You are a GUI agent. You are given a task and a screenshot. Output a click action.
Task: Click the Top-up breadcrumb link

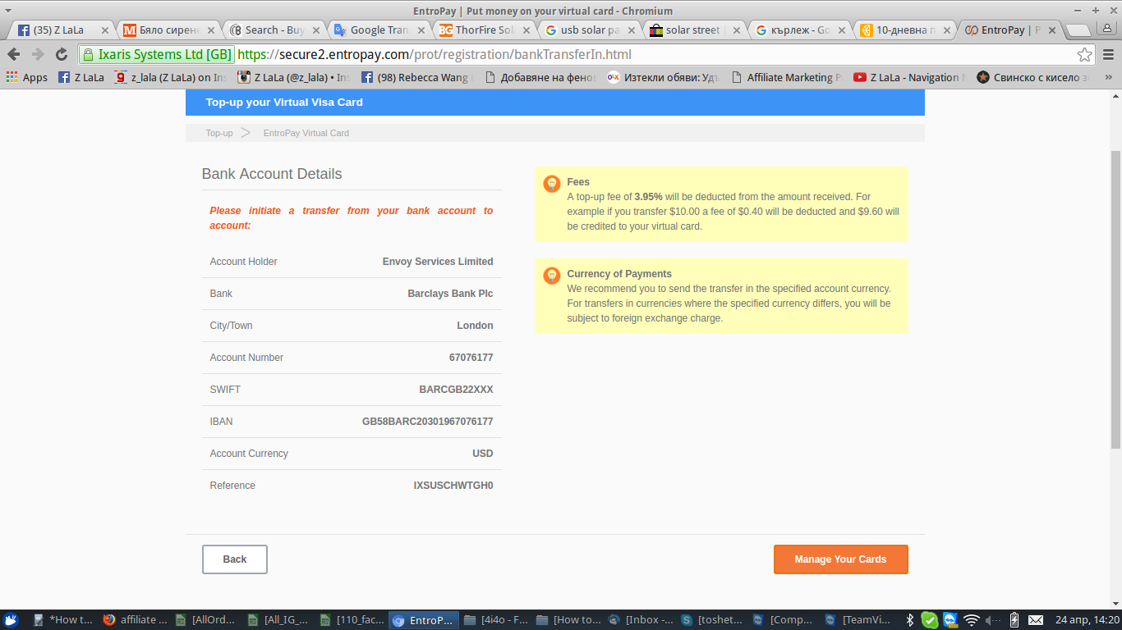219,133
